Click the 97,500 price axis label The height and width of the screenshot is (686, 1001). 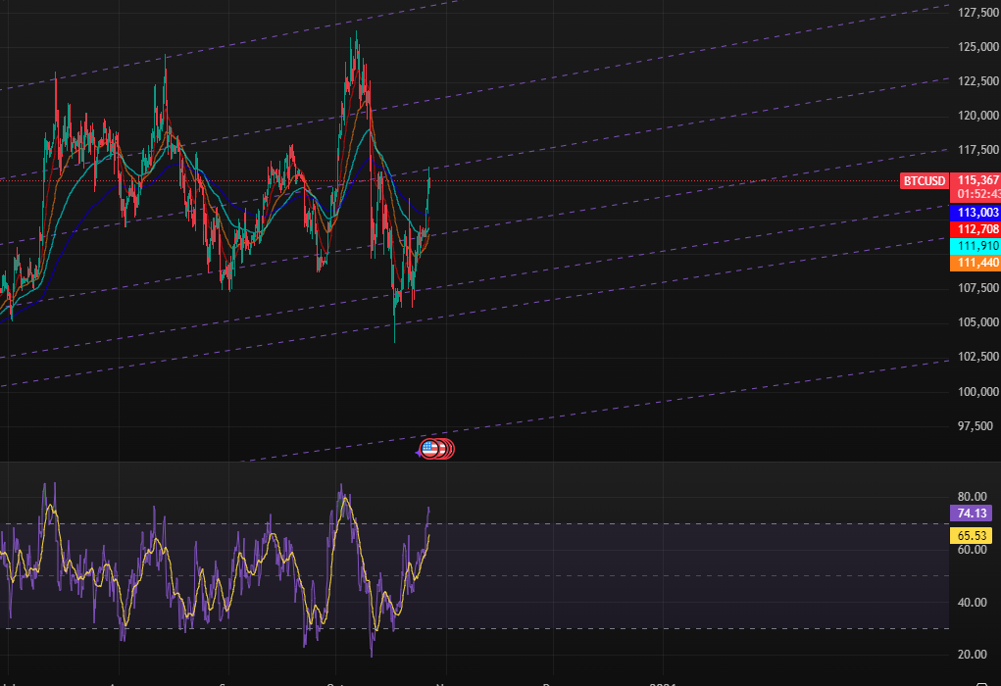click(x=976, y=425)
